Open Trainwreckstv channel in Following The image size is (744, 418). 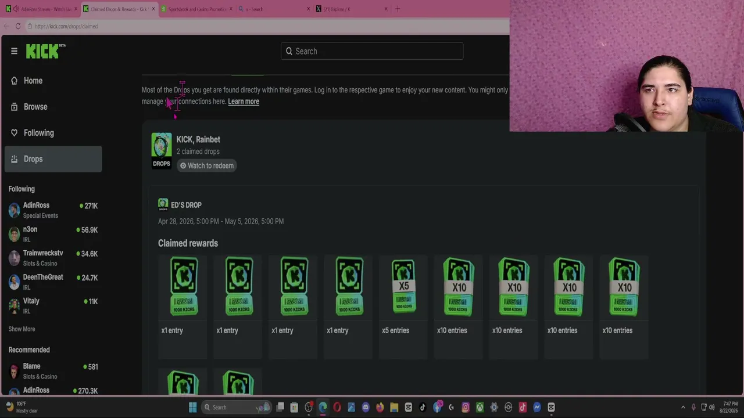click(x=53, y=258)
